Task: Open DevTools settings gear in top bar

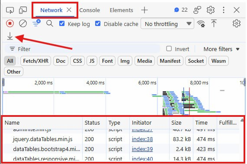Action: coord(211,10)
